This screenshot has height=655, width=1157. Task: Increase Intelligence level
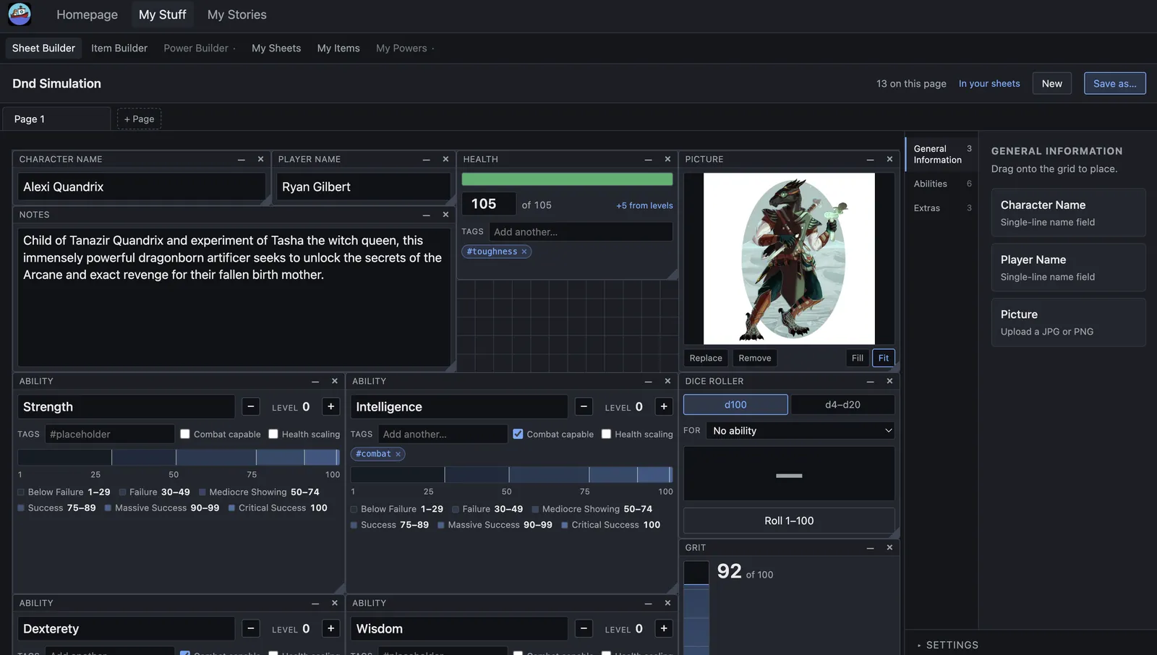point(664,406)
